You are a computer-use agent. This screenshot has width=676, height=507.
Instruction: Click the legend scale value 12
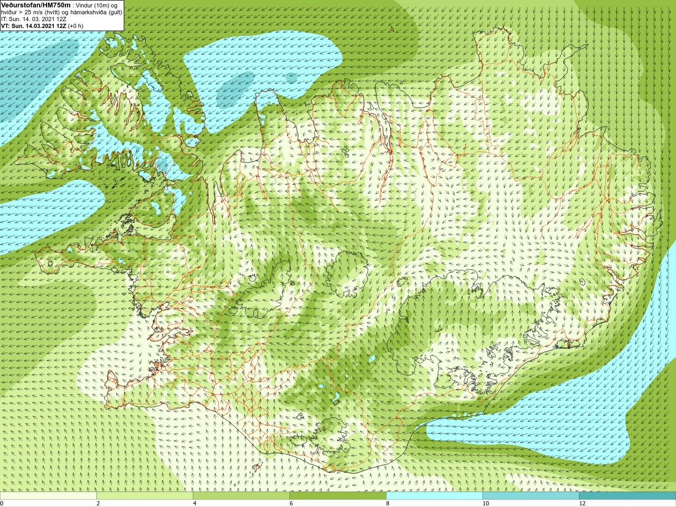tap(583, 503)
